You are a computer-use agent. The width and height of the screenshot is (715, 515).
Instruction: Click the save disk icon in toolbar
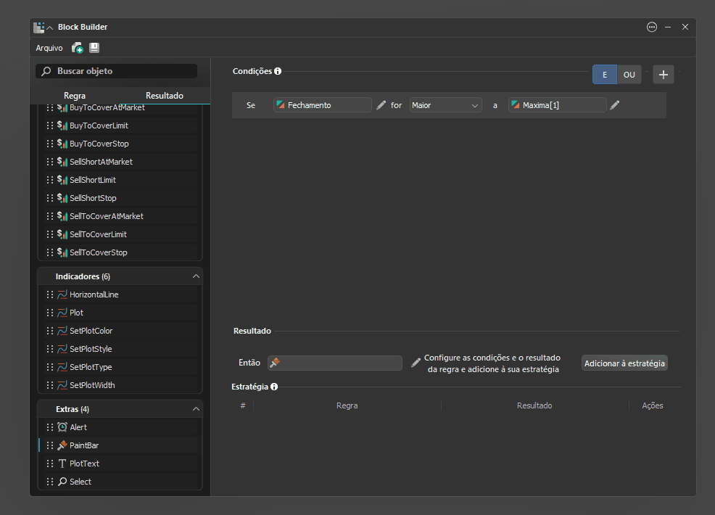pyautogui.click(x=94, y=47)
